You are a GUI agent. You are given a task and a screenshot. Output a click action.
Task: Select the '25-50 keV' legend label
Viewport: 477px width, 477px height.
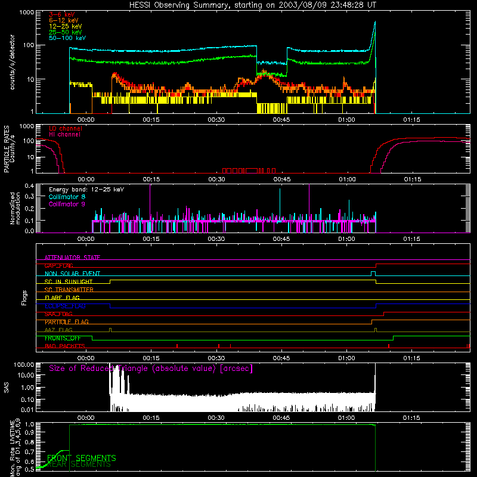tap(66, 32)
